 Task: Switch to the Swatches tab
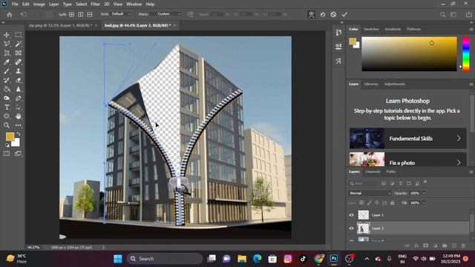pyautogui.click(x=371, y=29)
